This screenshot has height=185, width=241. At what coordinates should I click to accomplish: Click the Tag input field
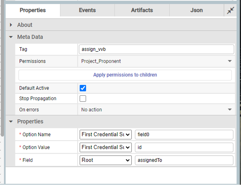156,49
